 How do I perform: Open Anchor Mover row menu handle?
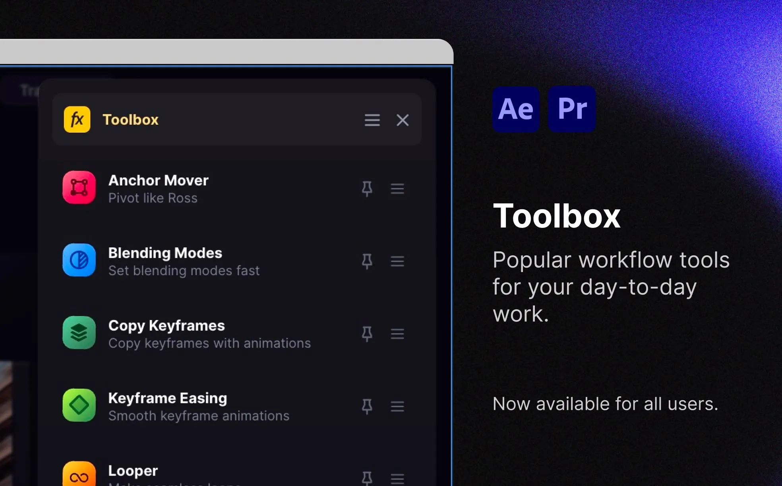tap(397, 189)
